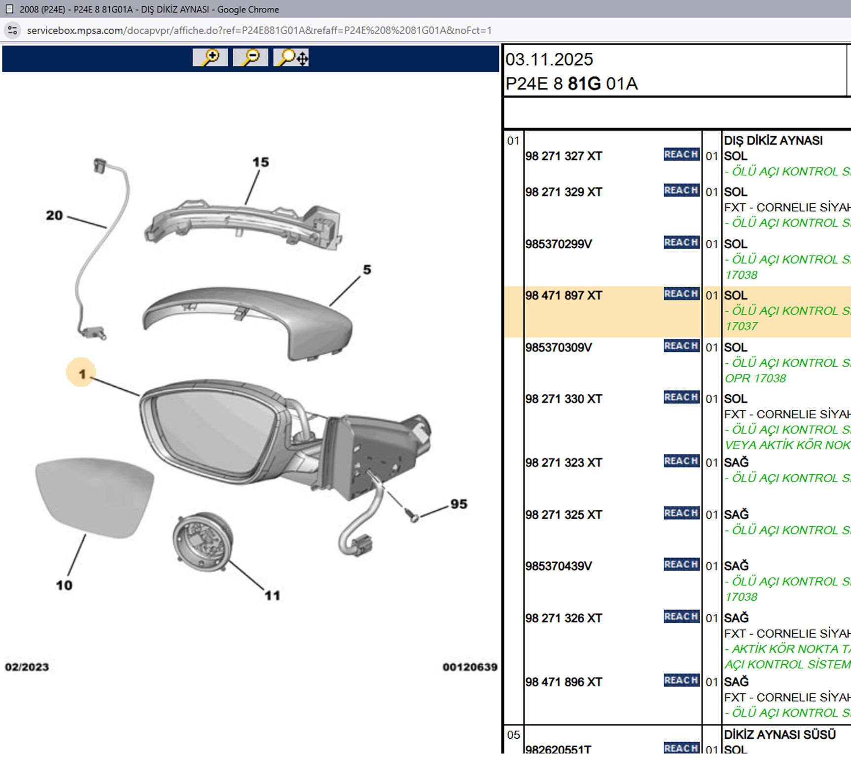This screenshot has height=758, width=851.
Task: Click part number 98 271 326 XT
Action: [564, 618]
